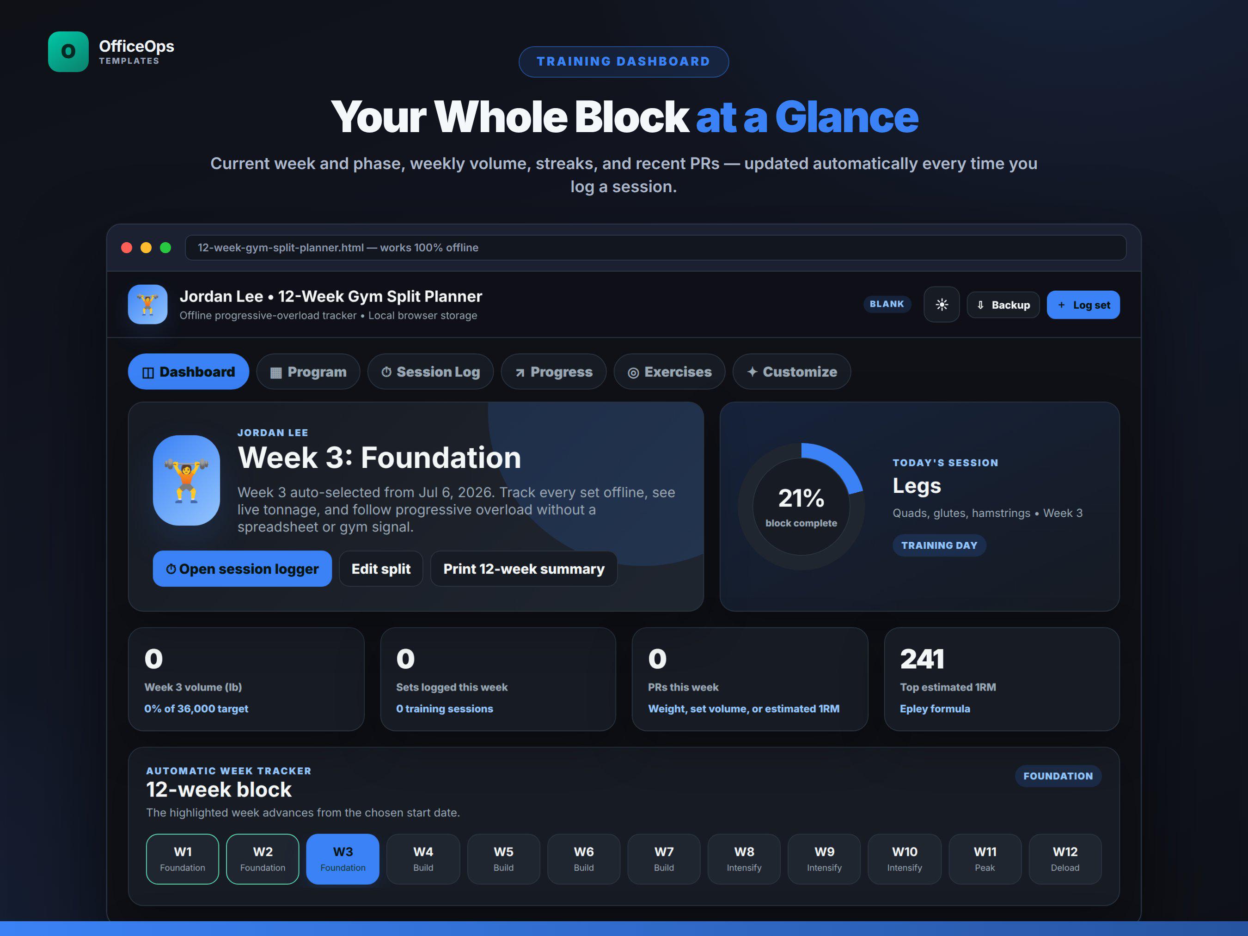The image size is (1248, 936).
Task: Click the large weightlifter tile beside Week 3
Action: 186,480
